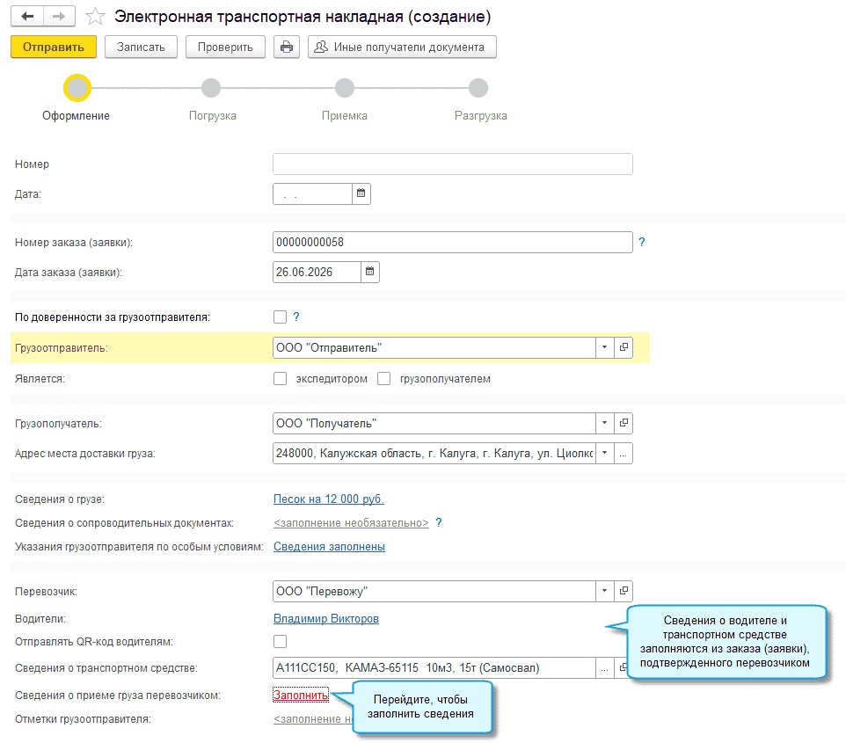Open the Владимир Викторов driver link

point(326,618)
